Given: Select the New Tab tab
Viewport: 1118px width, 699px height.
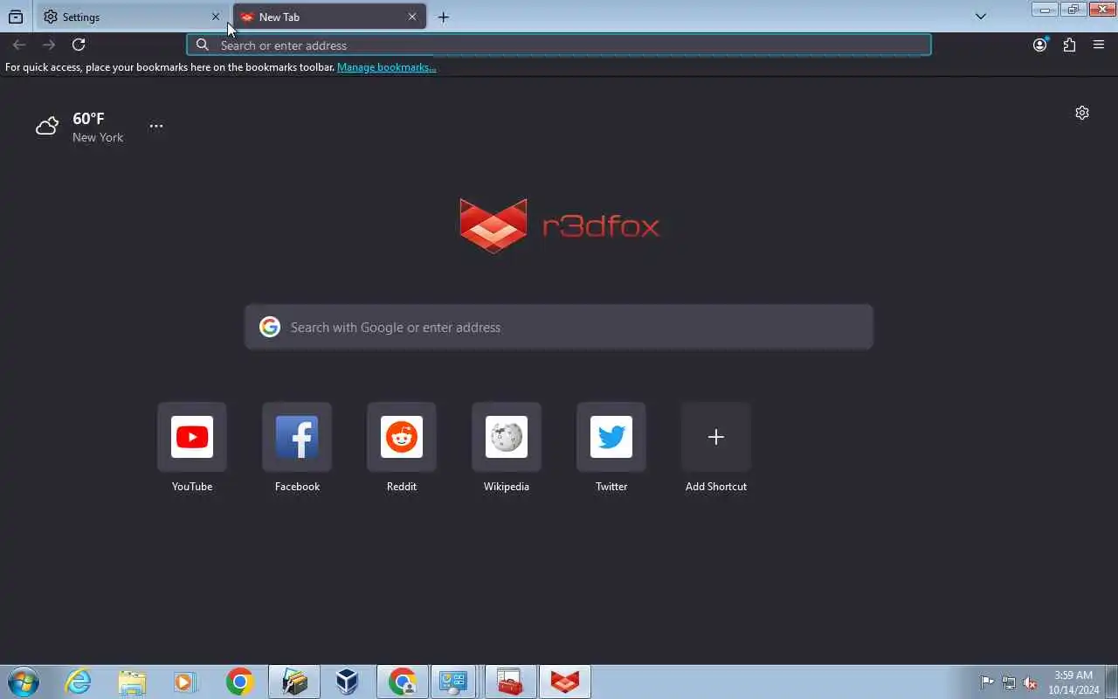Looking at the screenshot, I should tap(329, 17).
